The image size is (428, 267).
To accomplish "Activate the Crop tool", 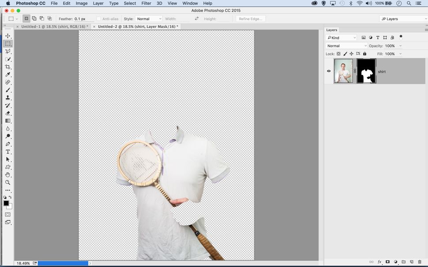I will pos(8,66).
